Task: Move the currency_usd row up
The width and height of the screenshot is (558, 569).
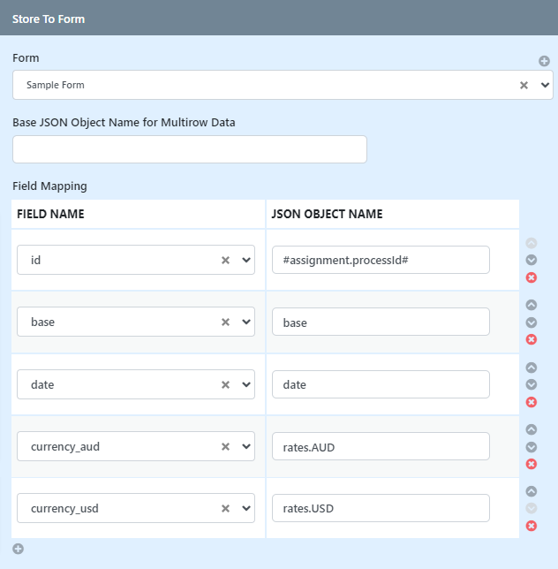Action: pyautogui.click(x=532, y=491)
